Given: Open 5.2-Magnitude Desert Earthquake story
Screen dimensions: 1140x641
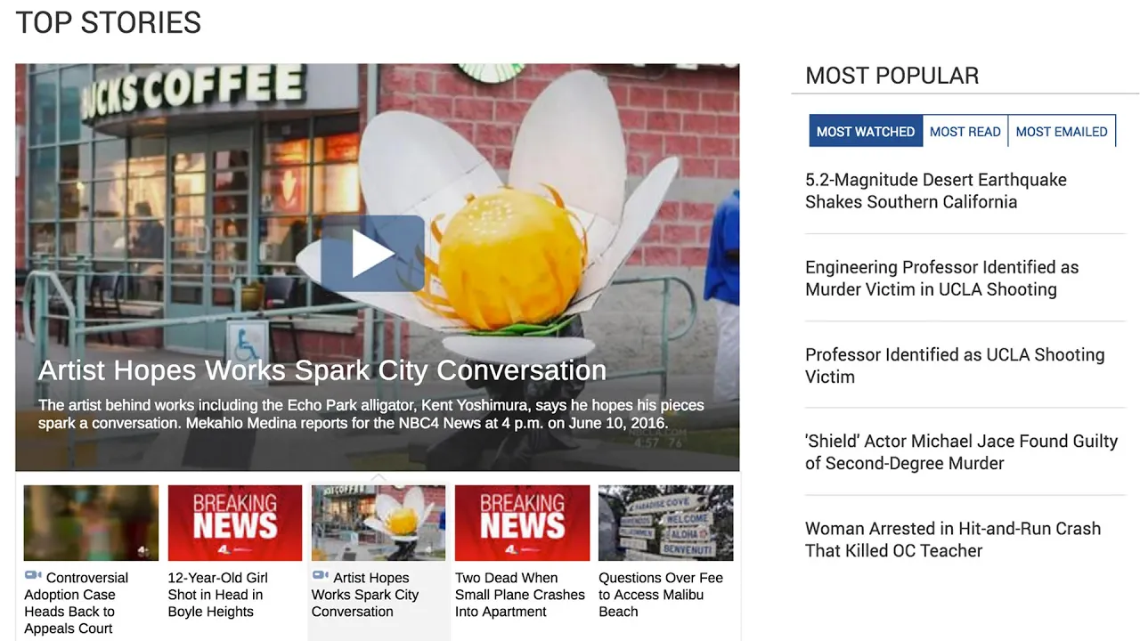Looking at the screenshot, I should pos(936,191).
